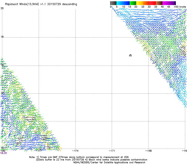Screen dimensions: 187x164
Task: Click the '>50 knots' legend label
Action: pyautogui.click(x=180, y=7)
